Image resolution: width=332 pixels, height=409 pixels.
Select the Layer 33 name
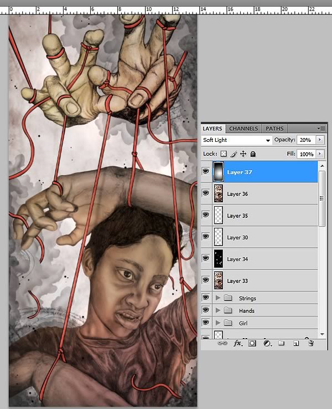pos(237,280)
